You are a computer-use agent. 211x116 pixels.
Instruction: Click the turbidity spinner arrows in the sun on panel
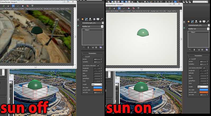tap(208, 64)
